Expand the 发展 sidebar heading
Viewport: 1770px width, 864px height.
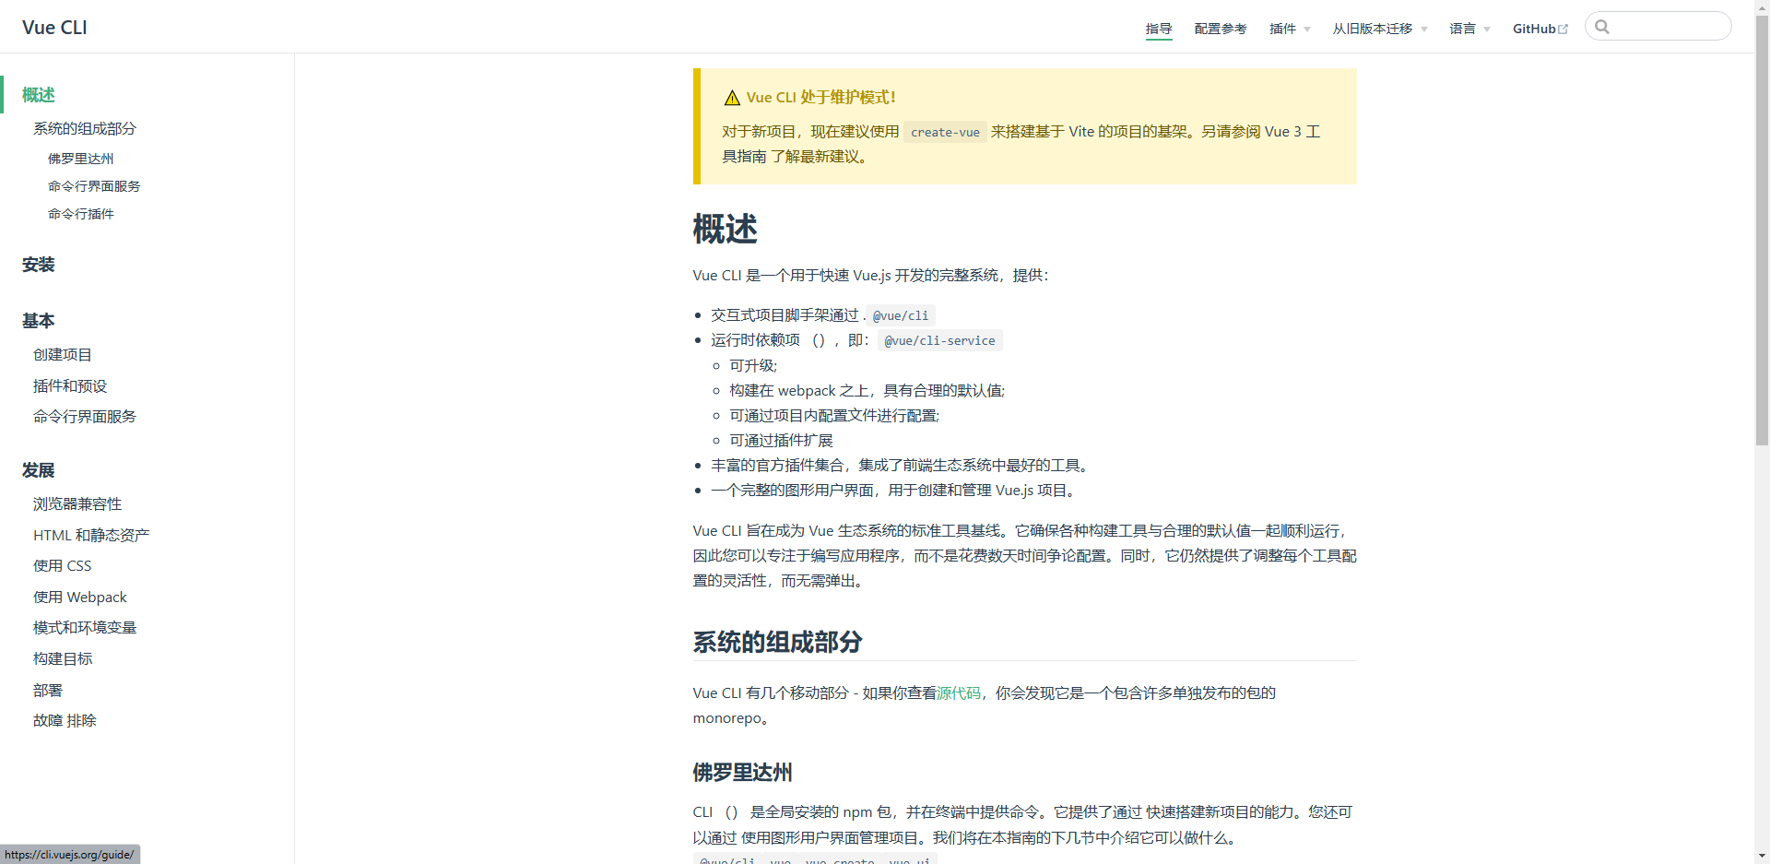tap(39, 470)
